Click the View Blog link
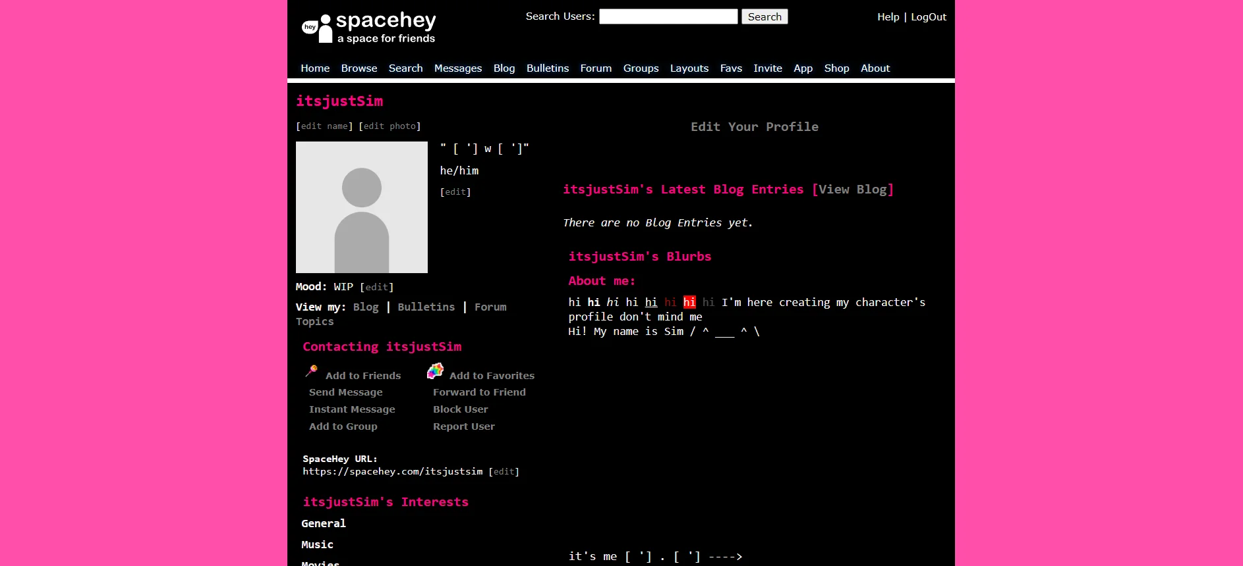 tap(852, 190)
